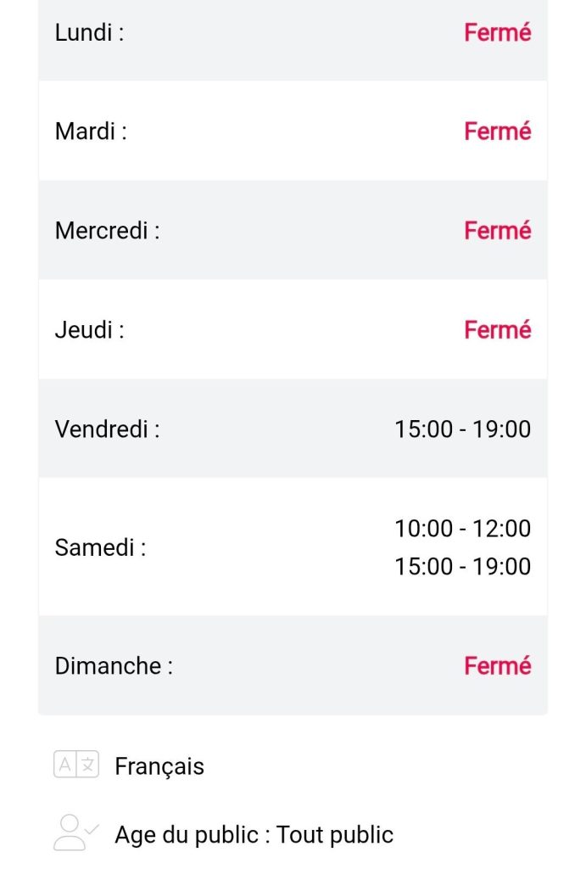
Task: Click the audience person icon
Action: pyautogui.click(x=70, y=833)
